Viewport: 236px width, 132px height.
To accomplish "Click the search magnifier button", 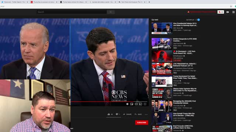I will point(111,12).
